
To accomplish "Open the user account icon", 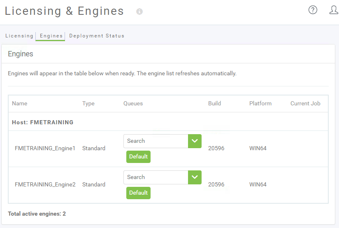I will (x=334, y=10).
